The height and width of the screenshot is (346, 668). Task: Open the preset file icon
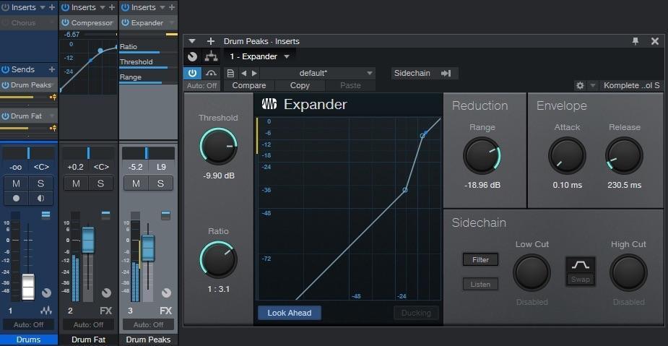point(230,73)
